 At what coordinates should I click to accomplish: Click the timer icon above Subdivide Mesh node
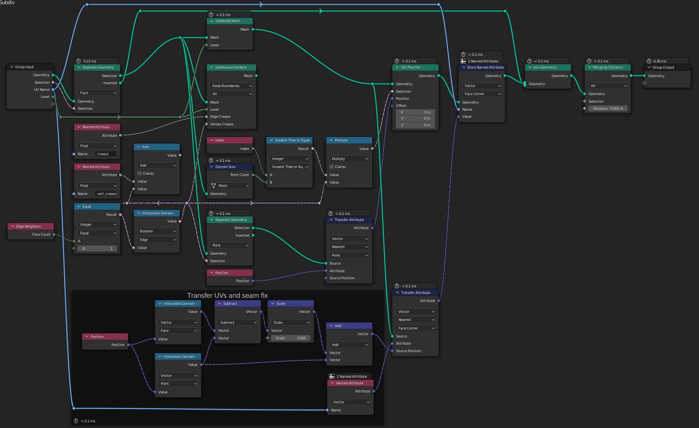(x=212, y=15)
